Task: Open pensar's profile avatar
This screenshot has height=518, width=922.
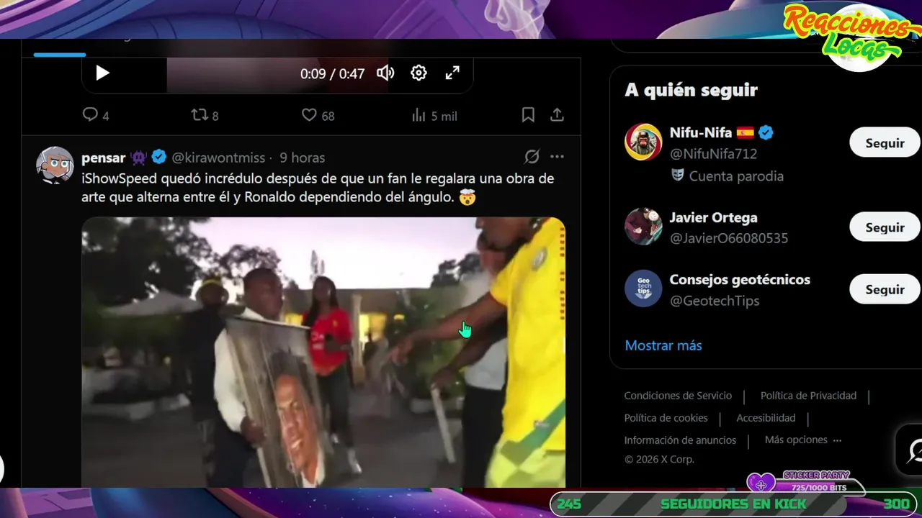Action: (x=55, y=165)
